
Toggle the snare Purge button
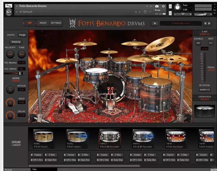point(22,35)
